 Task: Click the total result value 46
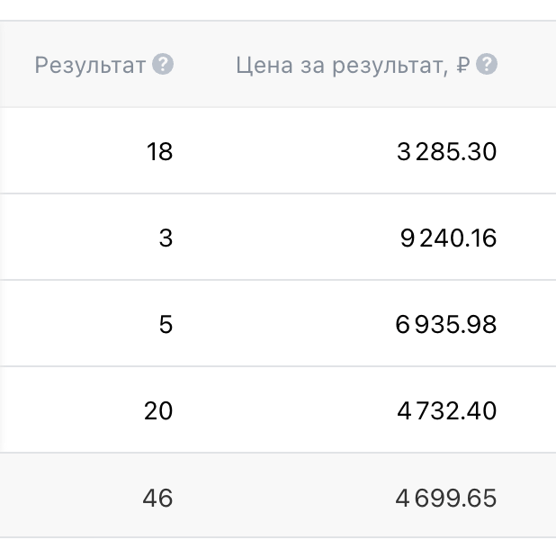[157, 498]
